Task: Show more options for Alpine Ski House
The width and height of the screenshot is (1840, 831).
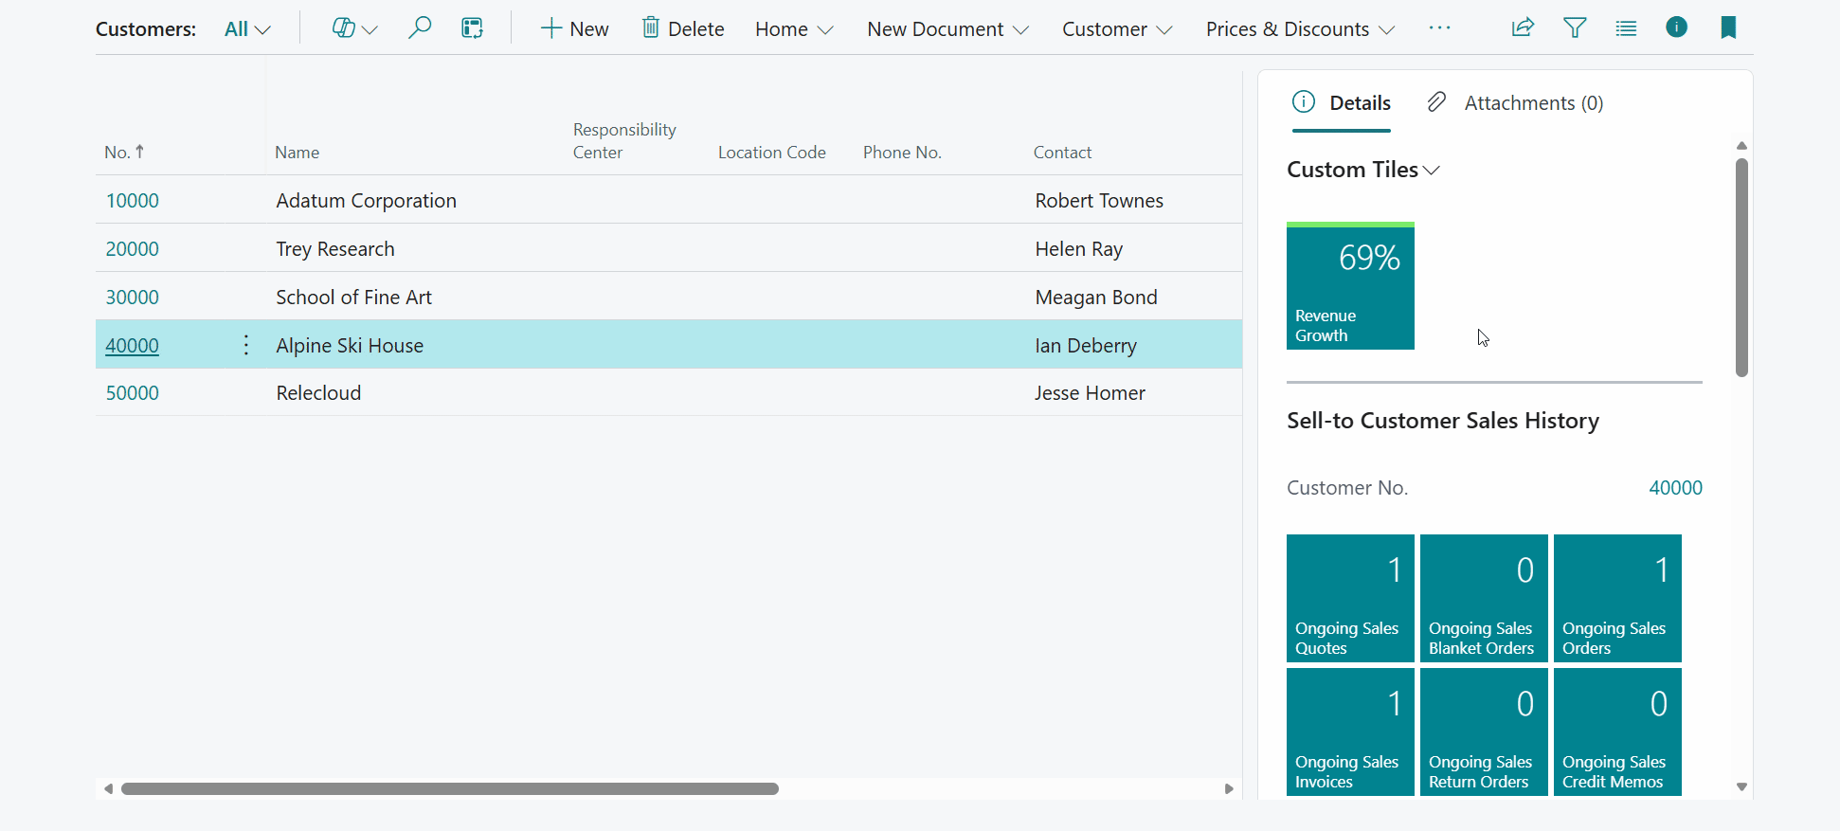Action: point(246,345)
